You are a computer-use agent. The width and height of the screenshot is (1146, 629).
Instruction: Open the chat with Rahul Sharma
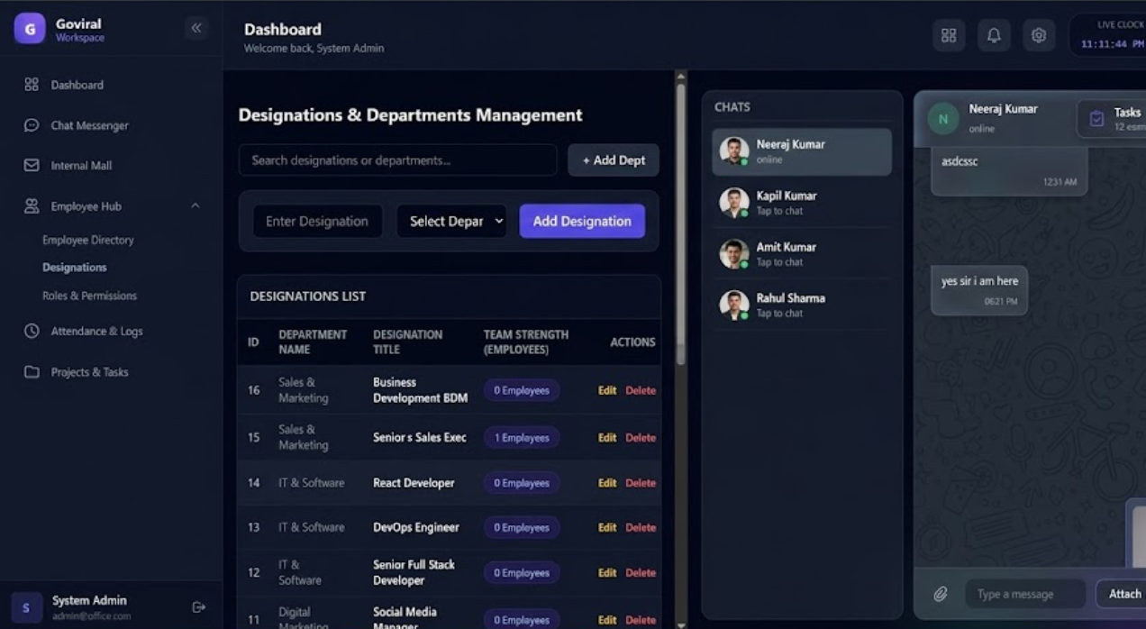click(802, 305)
